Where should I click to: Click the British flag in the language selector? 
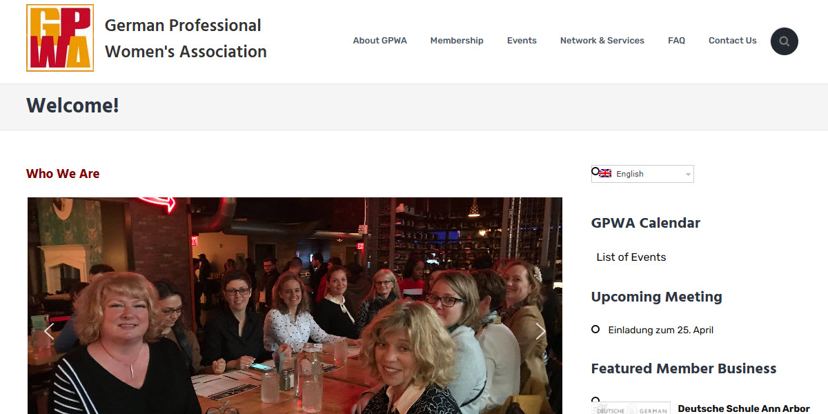605,173
